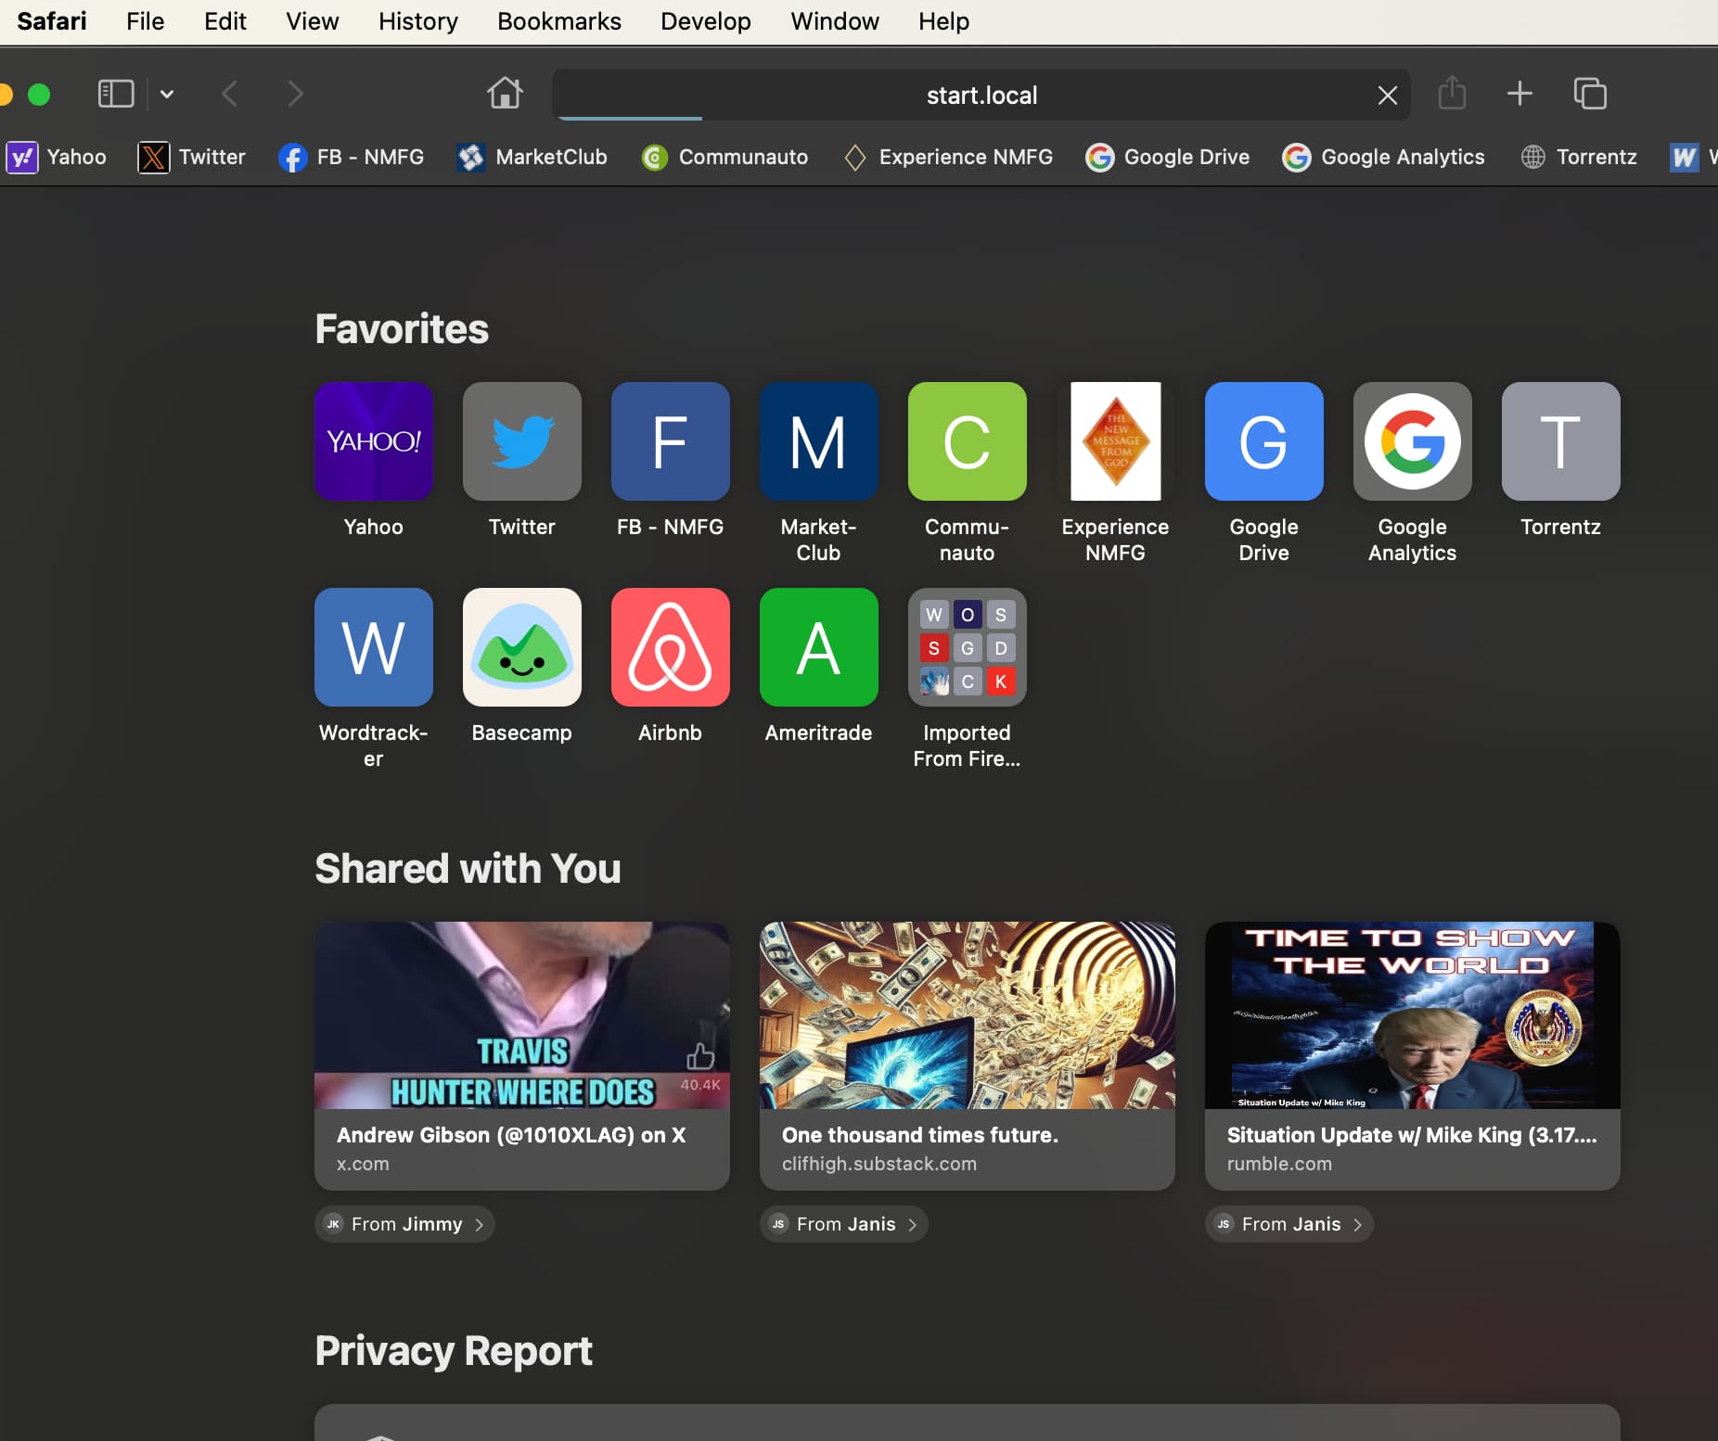This screenshot has width=1718, height=1441.
Task: Open the Imported From Firefox folder tile
Action: coord(967,647)
